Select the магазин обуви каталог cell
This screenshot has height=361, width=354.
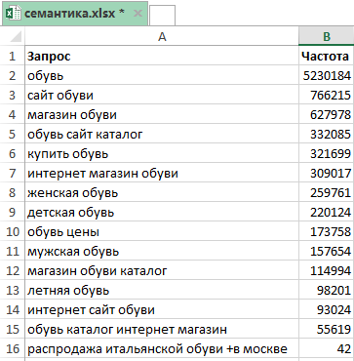[x=162, y=270]
